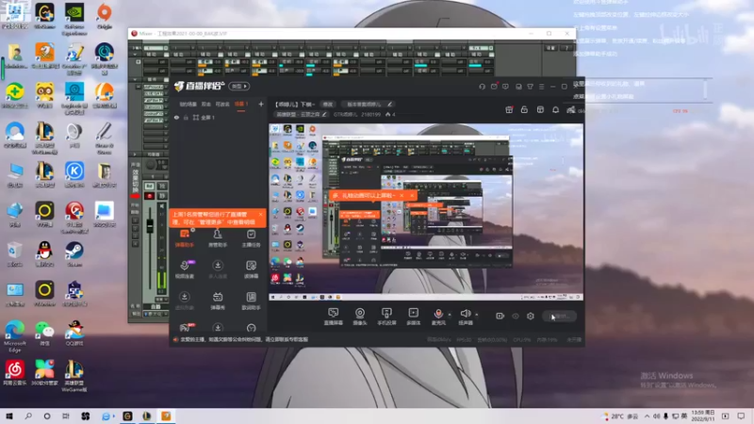754x424 pixels.
Task: Open the gift calendar icon with red dot
Action: tap(509, 109)
